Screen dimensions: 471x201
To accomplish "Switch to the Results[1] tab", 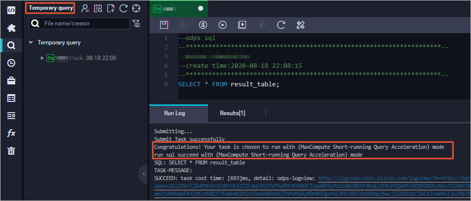I will click(232, 113).
